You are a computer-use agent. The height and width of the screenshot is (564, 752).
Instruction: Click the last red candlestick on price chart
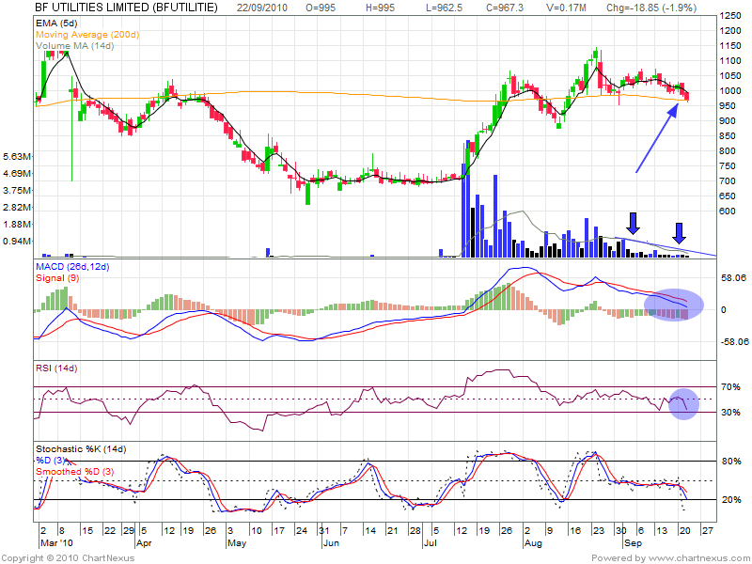(x=687, y=95)
